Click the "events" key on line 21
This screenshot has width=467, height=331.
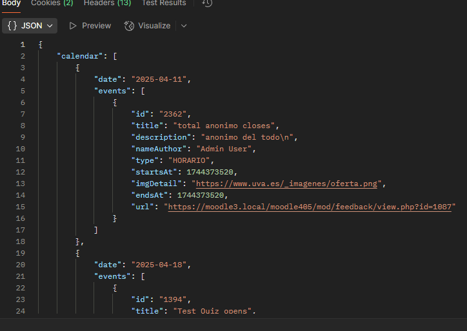point(112,276)
